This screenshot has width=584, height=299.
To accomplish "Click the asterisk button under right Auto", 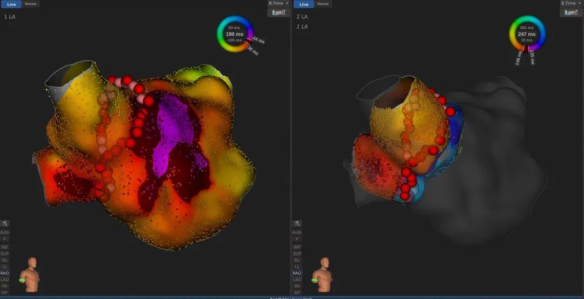I will (x=297, y=238).
